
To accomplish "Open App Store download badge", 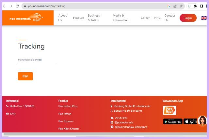I will pos(190,121).
